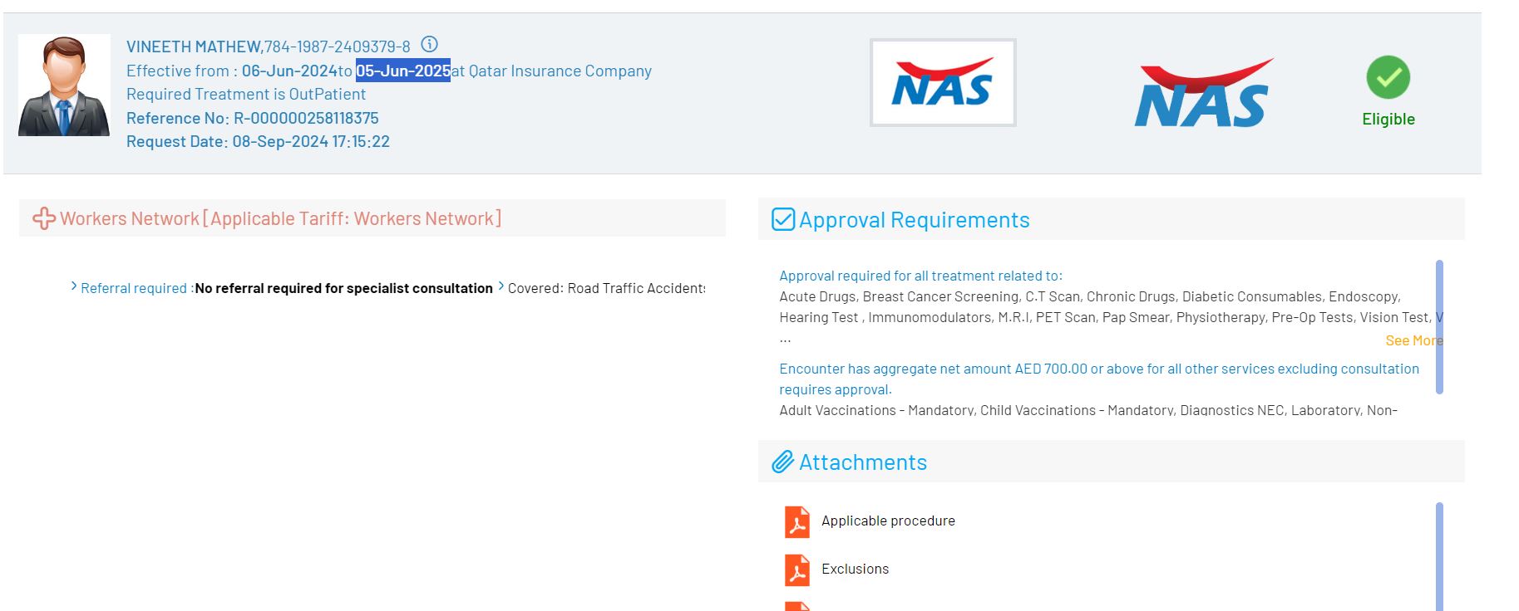The image size is (1519, 611).
Task: Click the Approval Requirements panel scrollbar
Action: pyautogui.click(x=1439, y=326)
